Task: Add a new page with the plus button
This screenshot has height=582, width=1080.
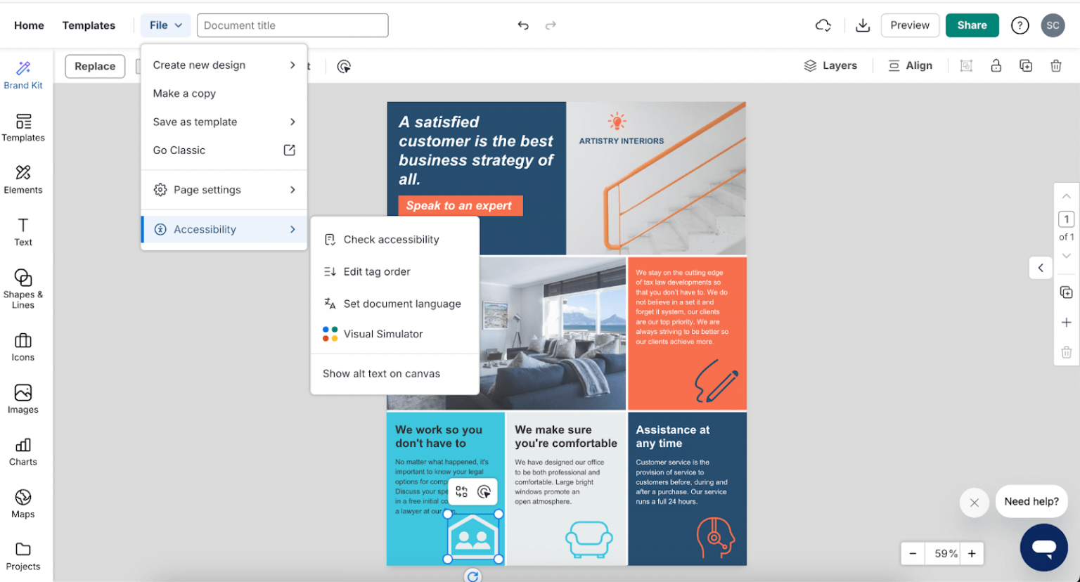Action: click(x=1067, y=322)
